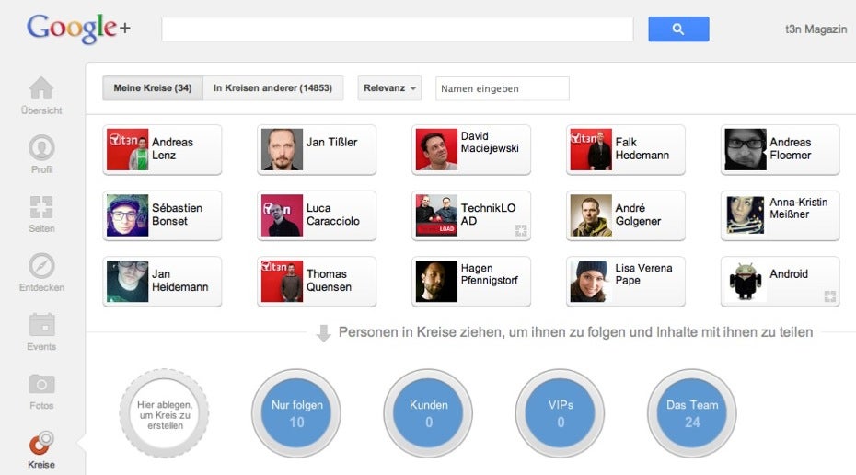856x475 pixels.
Task: Click the page badge icon on Android card
Action: [x=830, y=296]
